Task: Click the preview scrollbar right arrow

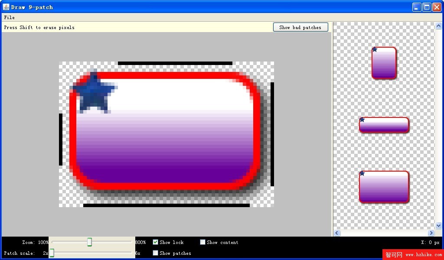Action: [x=431, y=233]
